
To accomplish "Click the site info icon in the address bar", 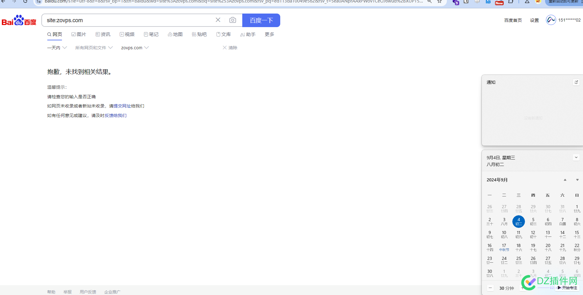I will 39,2.
